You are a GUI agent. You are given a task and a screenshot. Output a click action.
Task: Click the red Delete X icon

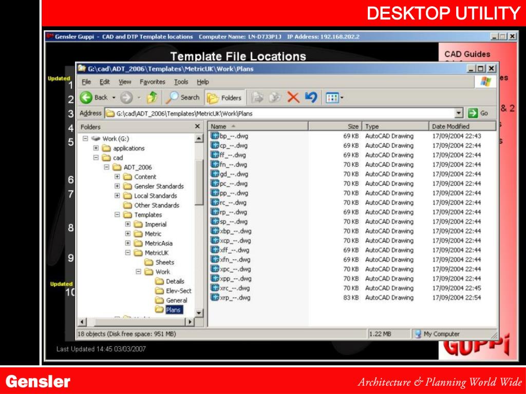pyautogui.click(x=293, y=97)
